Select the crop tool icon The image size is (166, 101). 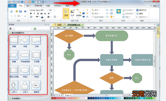point(87,17)
